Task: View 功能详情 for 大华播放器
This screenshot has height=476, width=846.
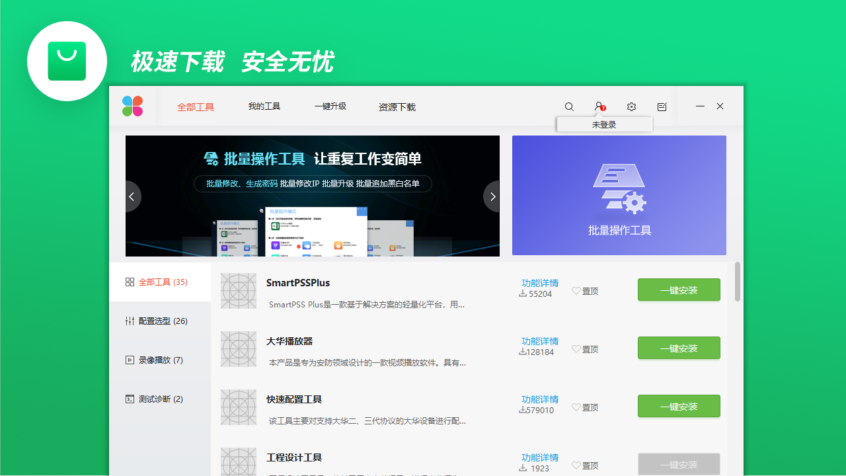Action: tap(539, 341)
